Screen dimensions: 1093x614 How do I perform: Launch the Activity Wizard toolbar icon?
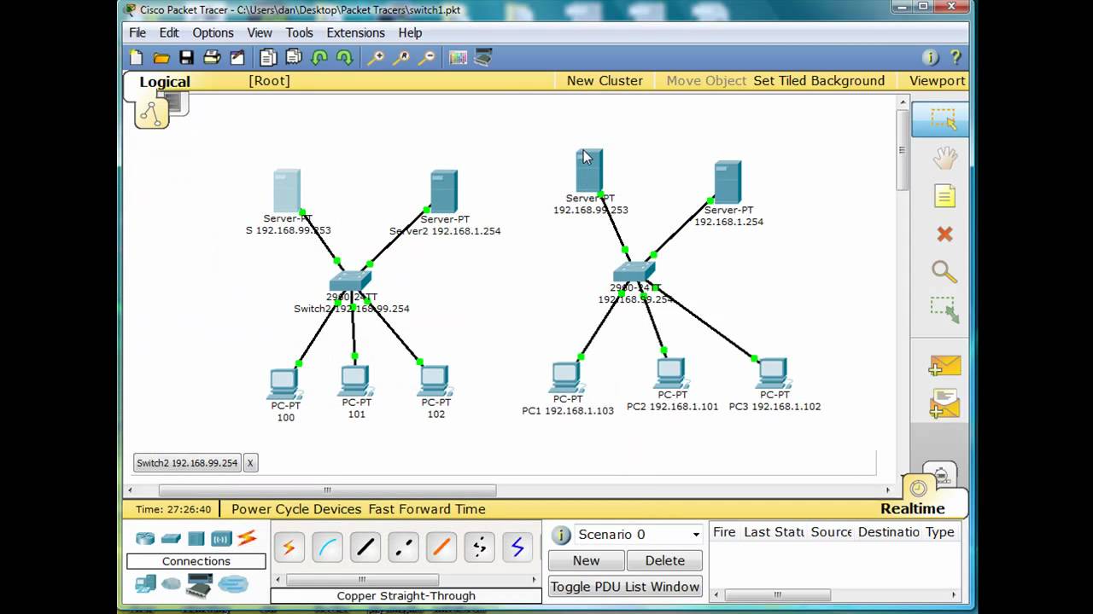237,58
